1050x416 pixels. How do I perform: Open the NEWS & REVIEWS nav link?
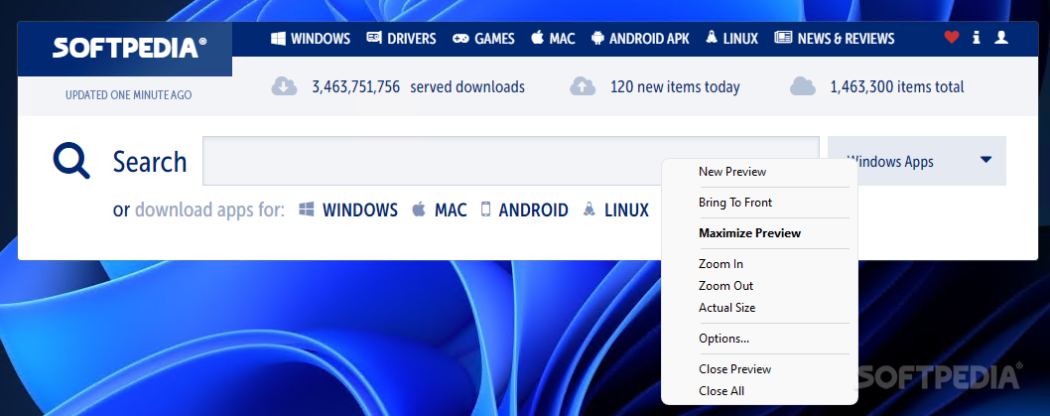pos(846,39)
